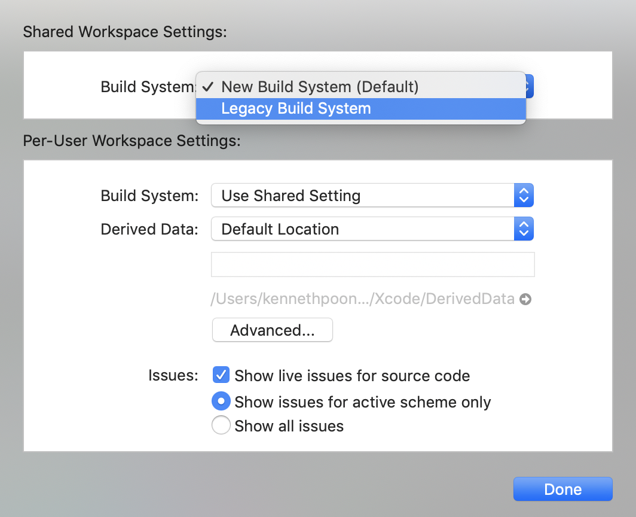Click the /Users/kennethpoon.../Xcode/DerivedData path text
Screen dimensions: 636x517
[x=363, y=299]
